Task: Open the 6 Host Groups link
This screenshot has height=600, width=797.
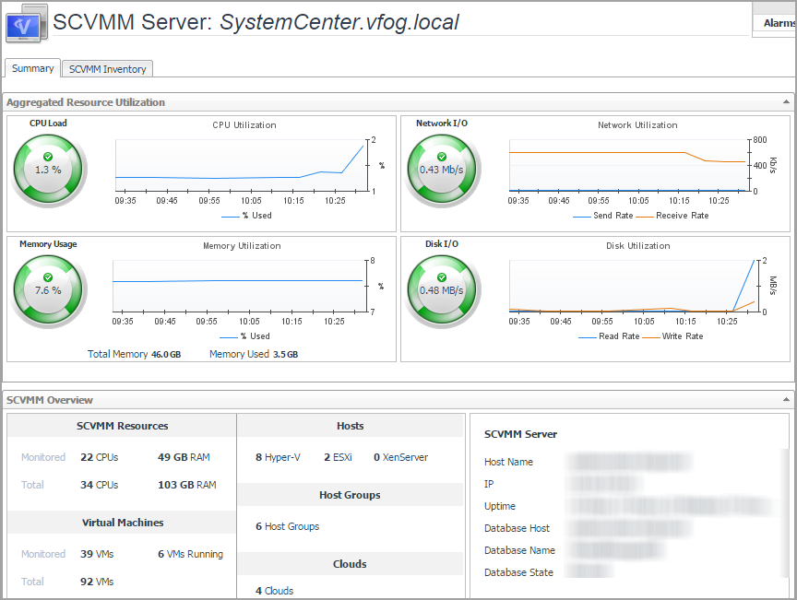Action: coord(287,526)
